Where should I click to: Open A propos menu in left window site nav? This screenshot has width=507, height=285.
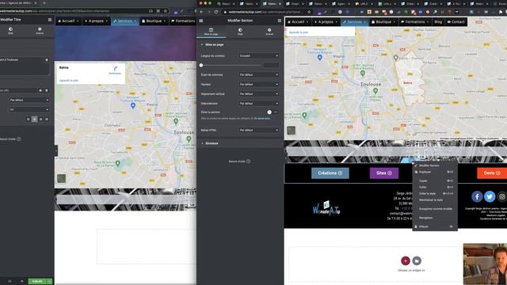(x=96, y=21)
